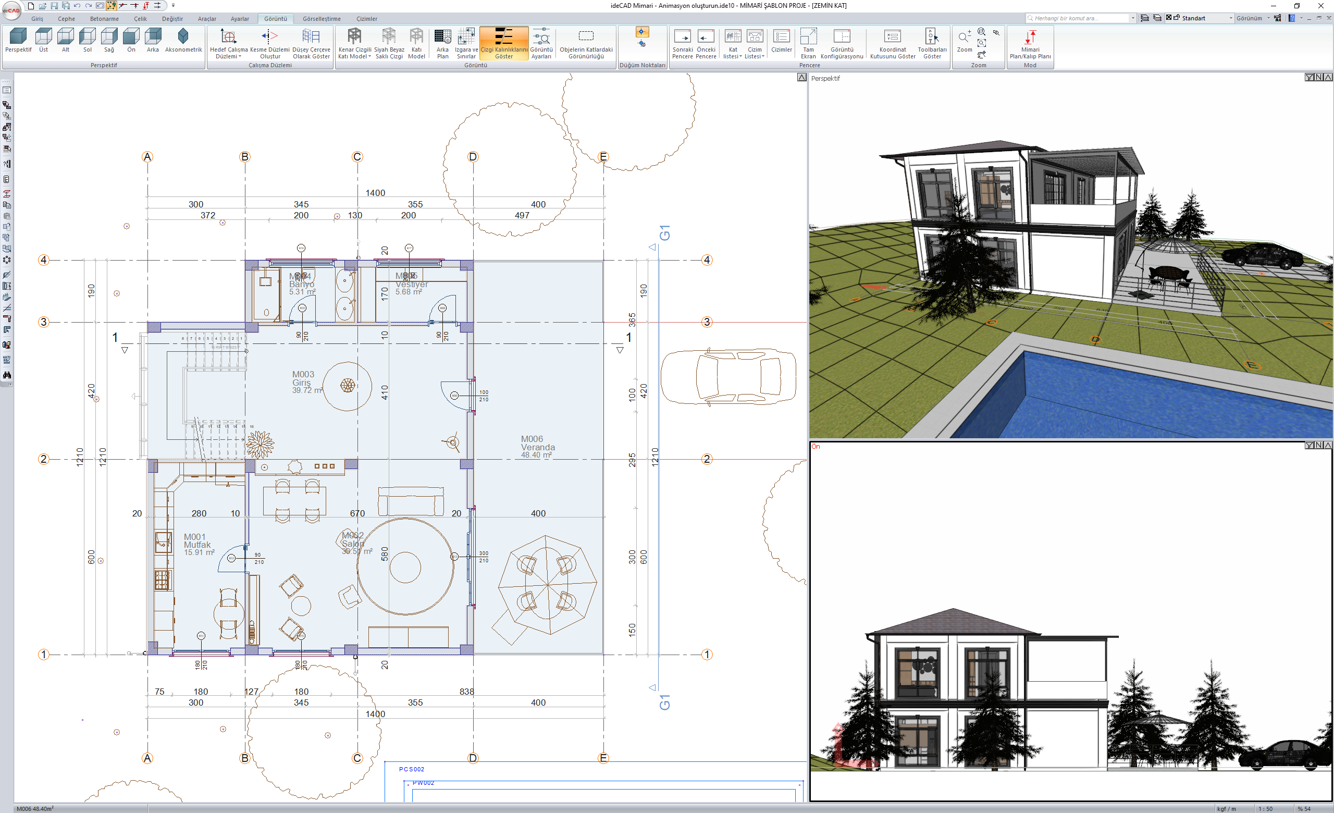The height and width of the screenshot is (813, 1334).
Task: Click Düşey Çerçeve Olarak Göster icon
Action: coord(311,37)
